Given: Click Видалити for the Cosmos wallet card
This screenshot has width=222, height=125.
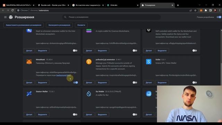Looking at the screenshot, I should coord(102,51).
